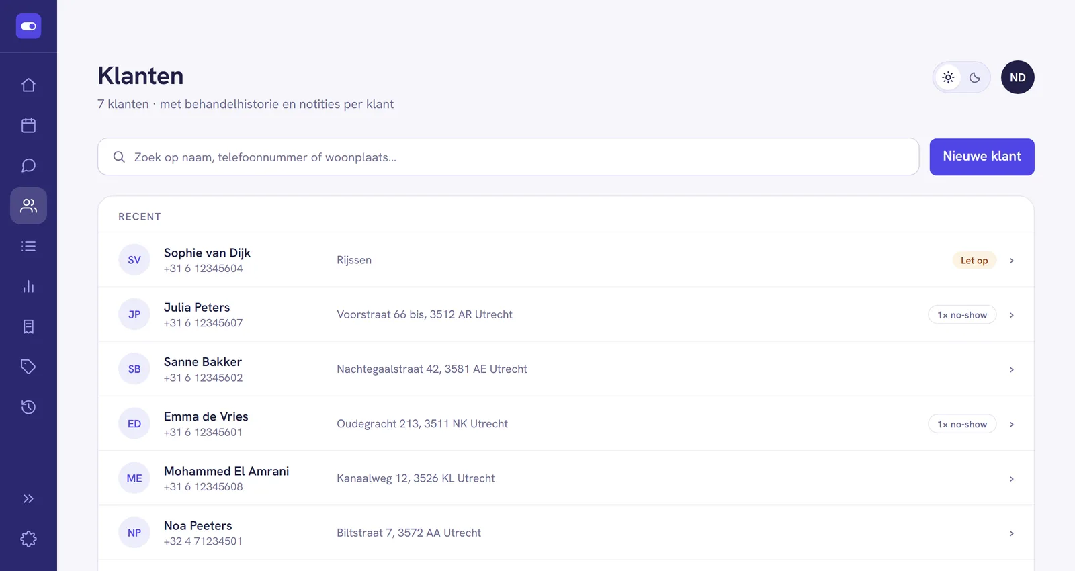Open Sanne Bakker row chevron
This screenshot has width=1075, height=571.
tap(1011, 369)
